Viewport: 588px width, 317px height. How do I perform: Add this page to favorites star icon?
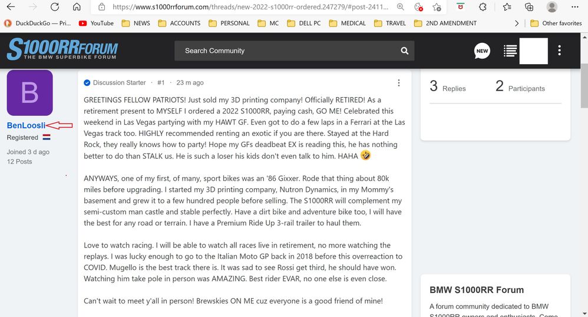click(x=437, y=6)
